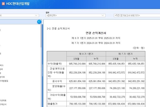
Task: Open the 첨부선택 attachment dropdown
Action: click(x=75, y=15)
